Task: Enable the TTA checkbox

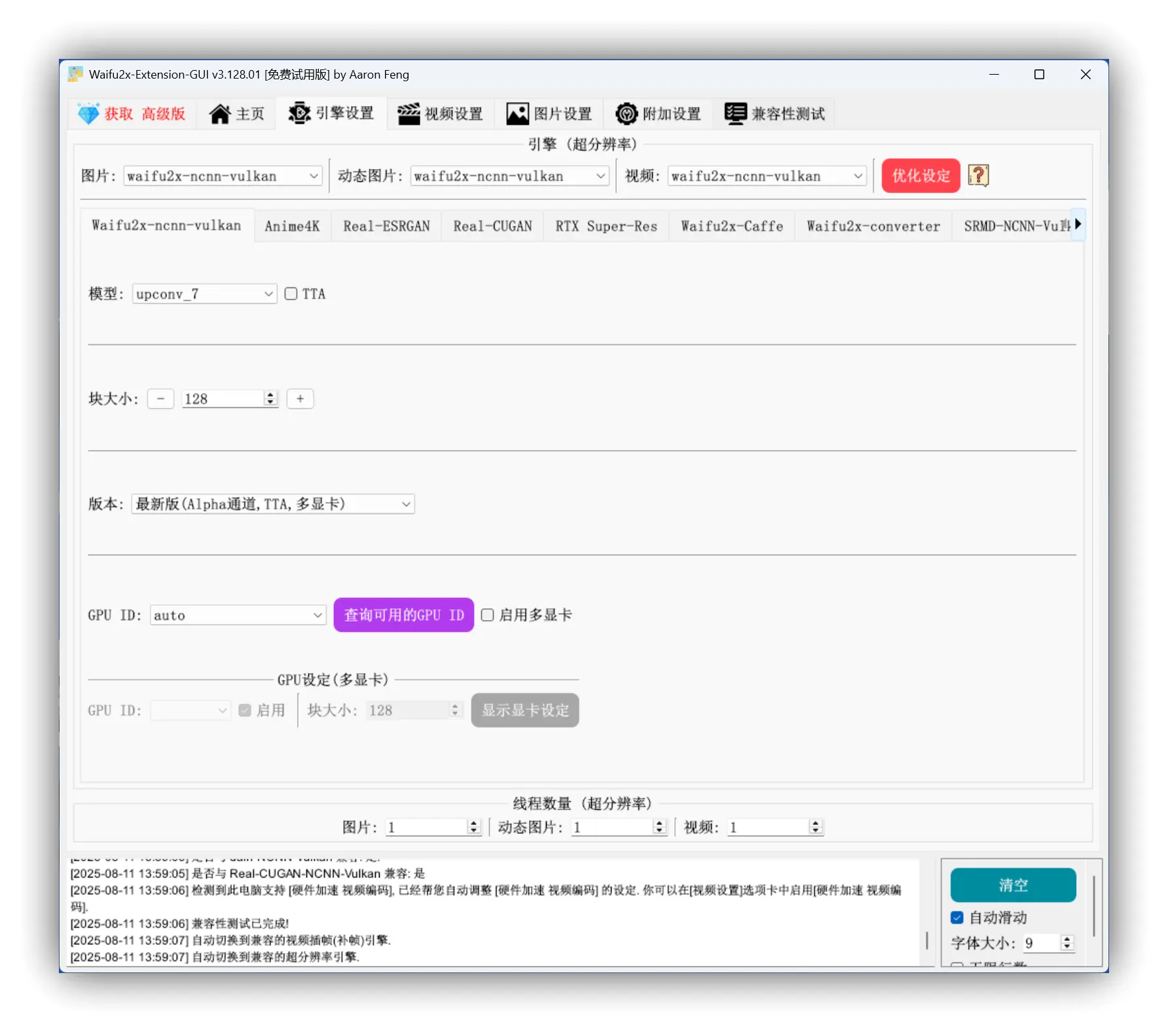Action: pyautogui.click(x=291, y=294)
